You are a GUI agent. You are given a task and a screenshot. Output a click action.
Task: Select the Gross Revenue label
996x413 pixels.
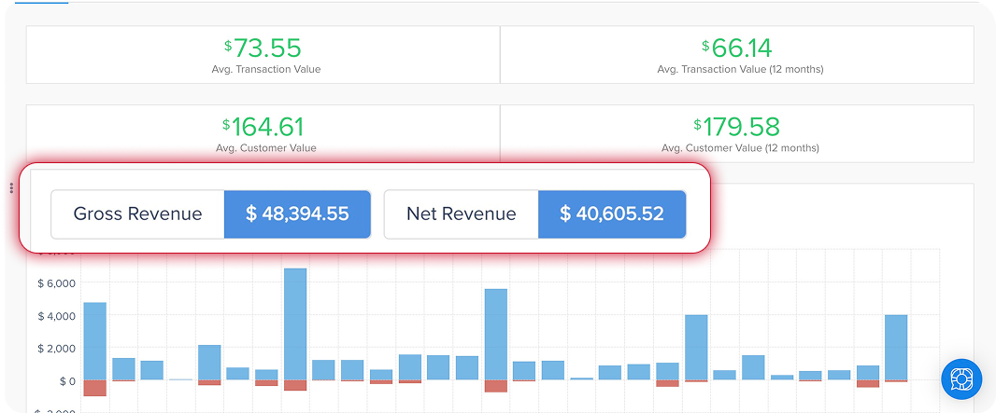[x=137, y=214]
